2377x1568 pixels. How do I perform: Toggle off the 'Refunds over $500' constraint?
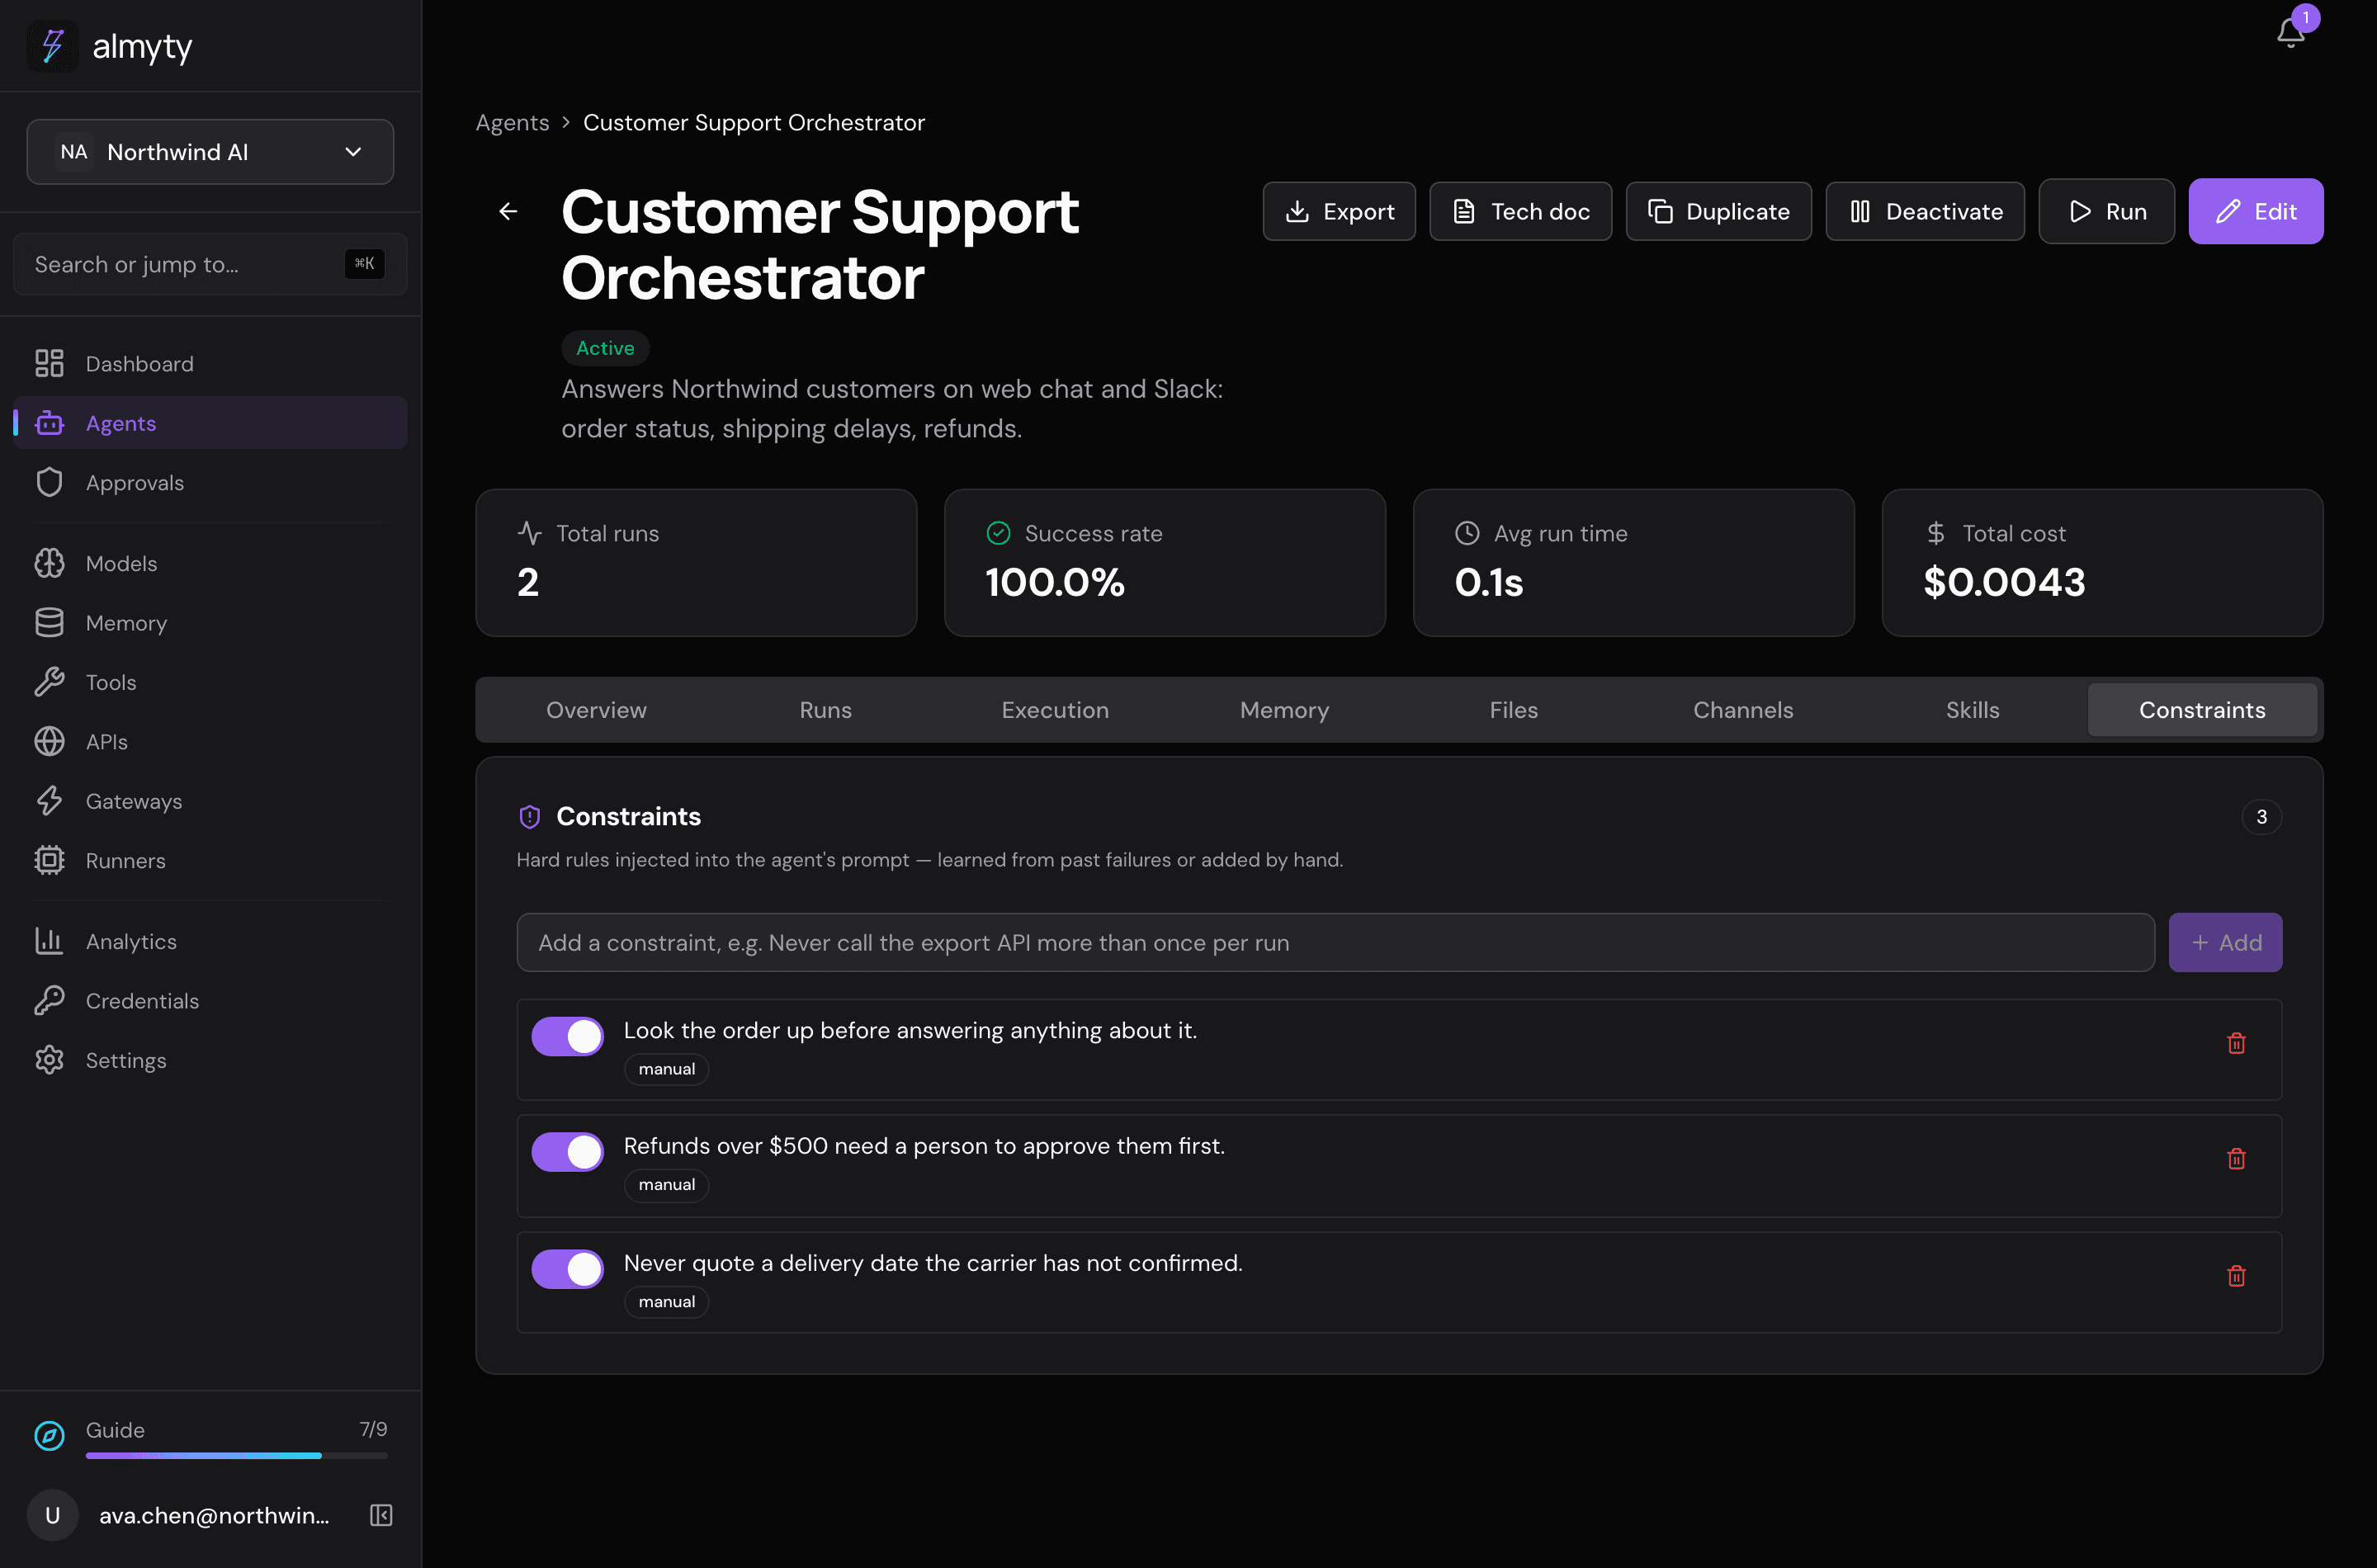tap(567, 1152)
